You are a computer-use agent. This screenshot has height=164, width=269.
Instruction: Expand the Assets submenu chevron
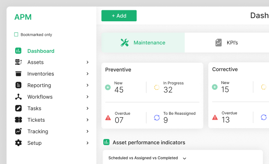(x=87, y=62)
